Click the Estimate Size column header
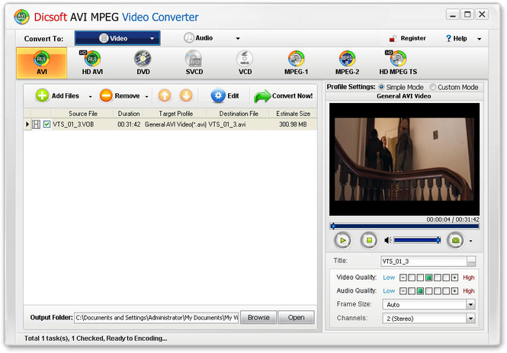 (293, 114)
